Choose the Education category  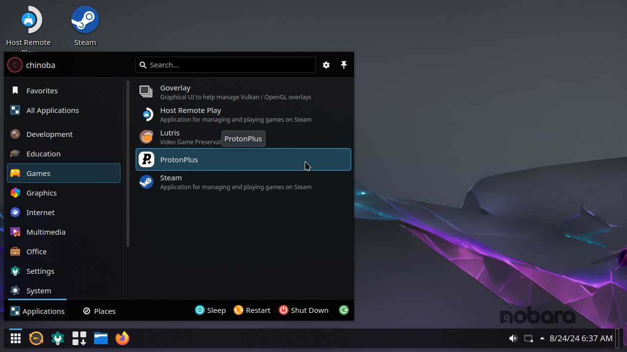[x=64, y=154]
